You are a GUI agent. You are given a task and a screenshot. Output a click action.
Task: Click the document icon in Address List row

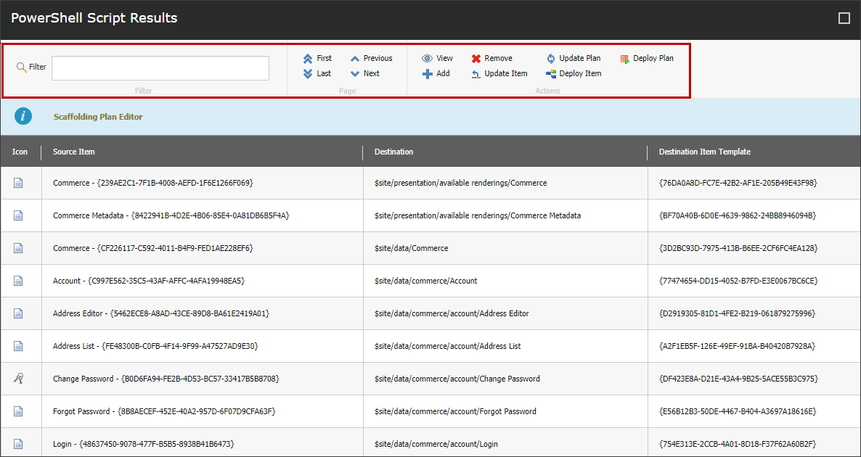[18, 346]
